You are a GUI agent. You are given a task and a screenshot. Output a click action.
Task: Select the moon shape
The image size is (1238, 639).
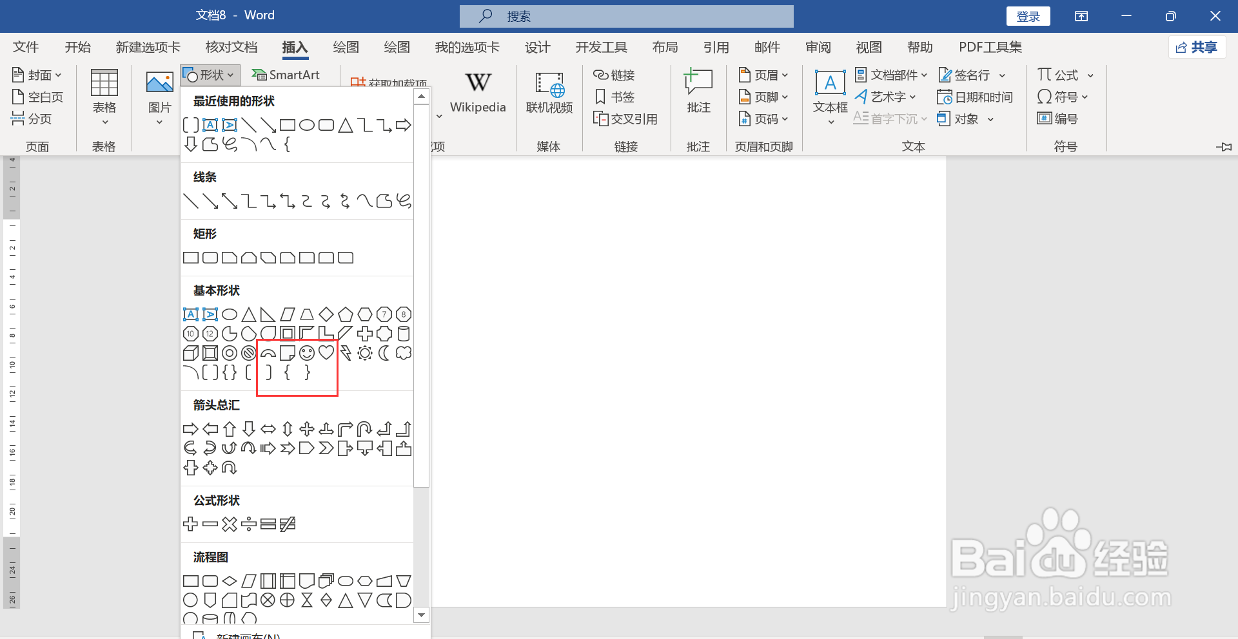tap(384, 353)
